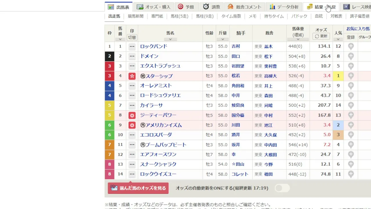Add エクストラプッシュ to favorites
The width and height of the screenshot is (371, 209).
click(351, 66)
